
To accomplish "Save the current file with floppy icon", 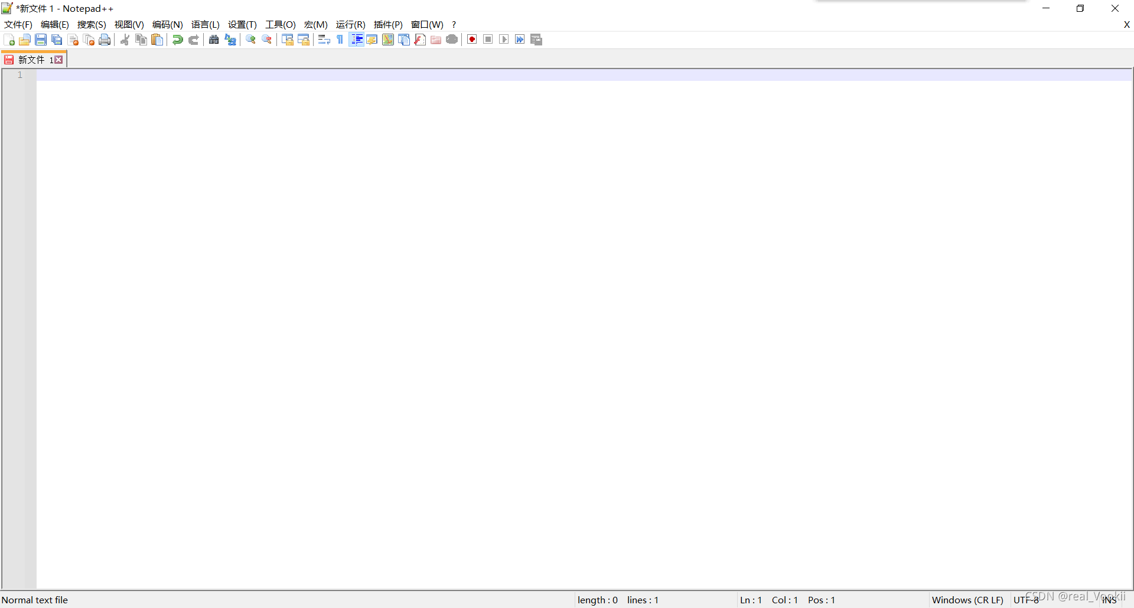I will (41, 40).
